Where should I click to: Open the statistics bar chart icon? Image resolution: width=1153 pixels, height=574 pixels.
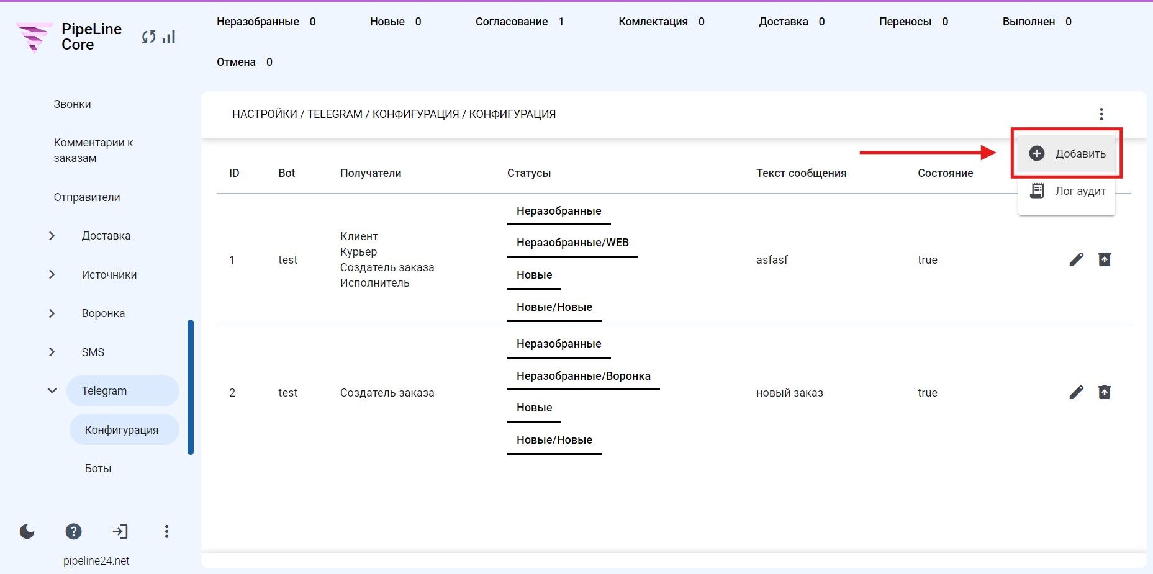coord(169,37)
